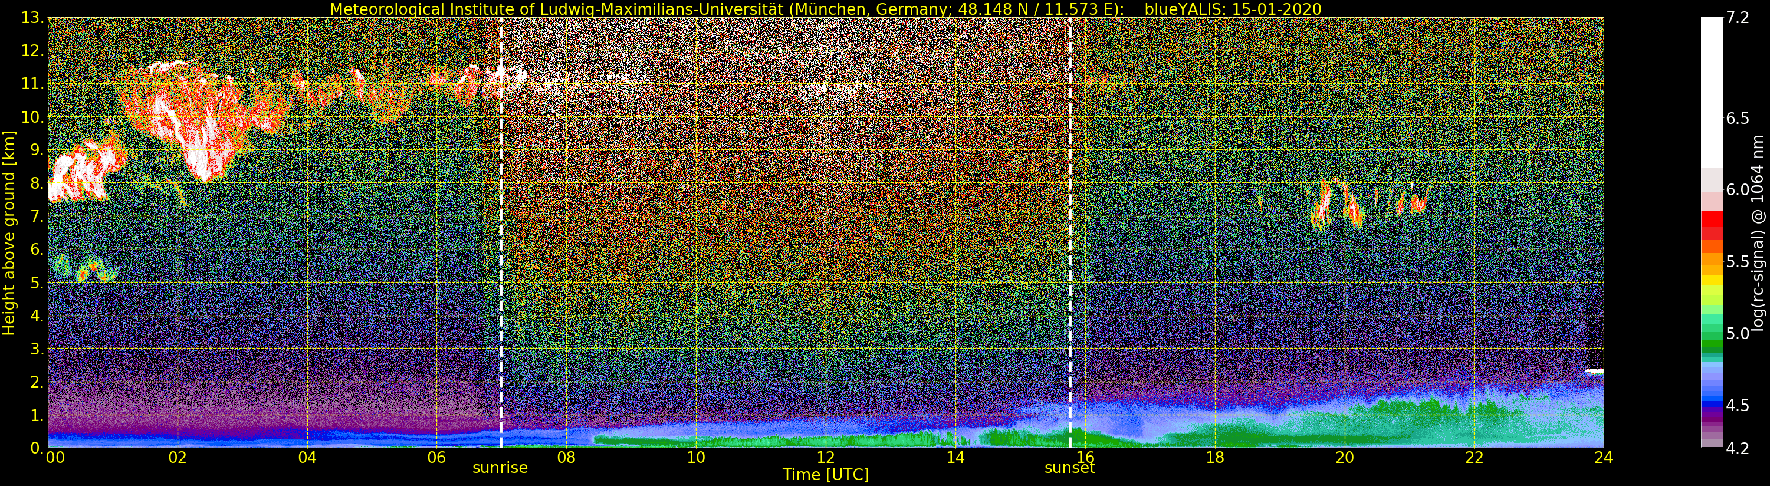This screenshot has height=486, width=1770.
Task: Click the 16 tick label on time axis
Action: (x=1085, y=458)
